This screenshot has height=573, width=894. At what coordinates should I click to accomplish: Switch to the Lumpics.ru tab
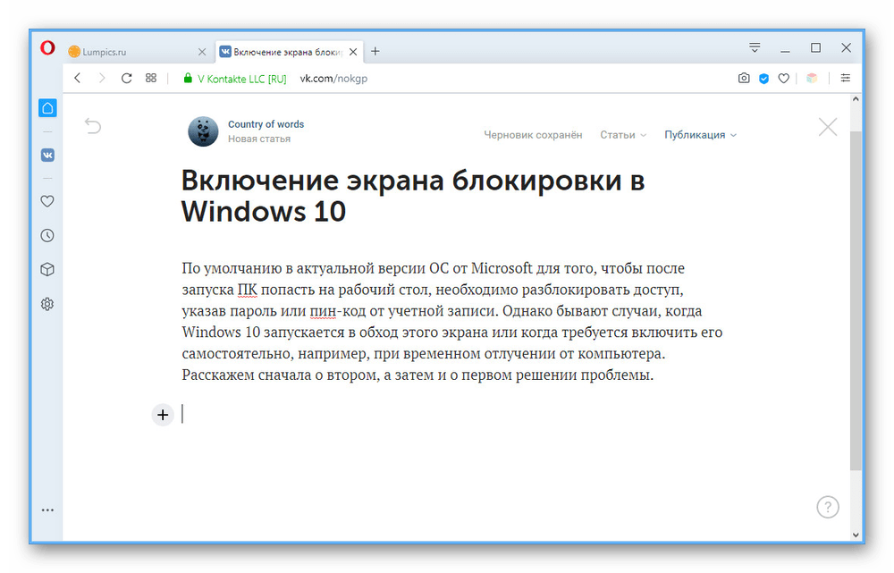point(138,52)
